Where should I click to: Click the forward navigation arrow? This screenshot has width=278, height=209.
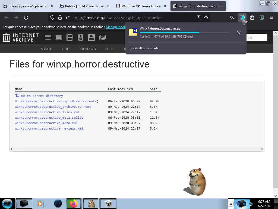click(x=16, y=18)
